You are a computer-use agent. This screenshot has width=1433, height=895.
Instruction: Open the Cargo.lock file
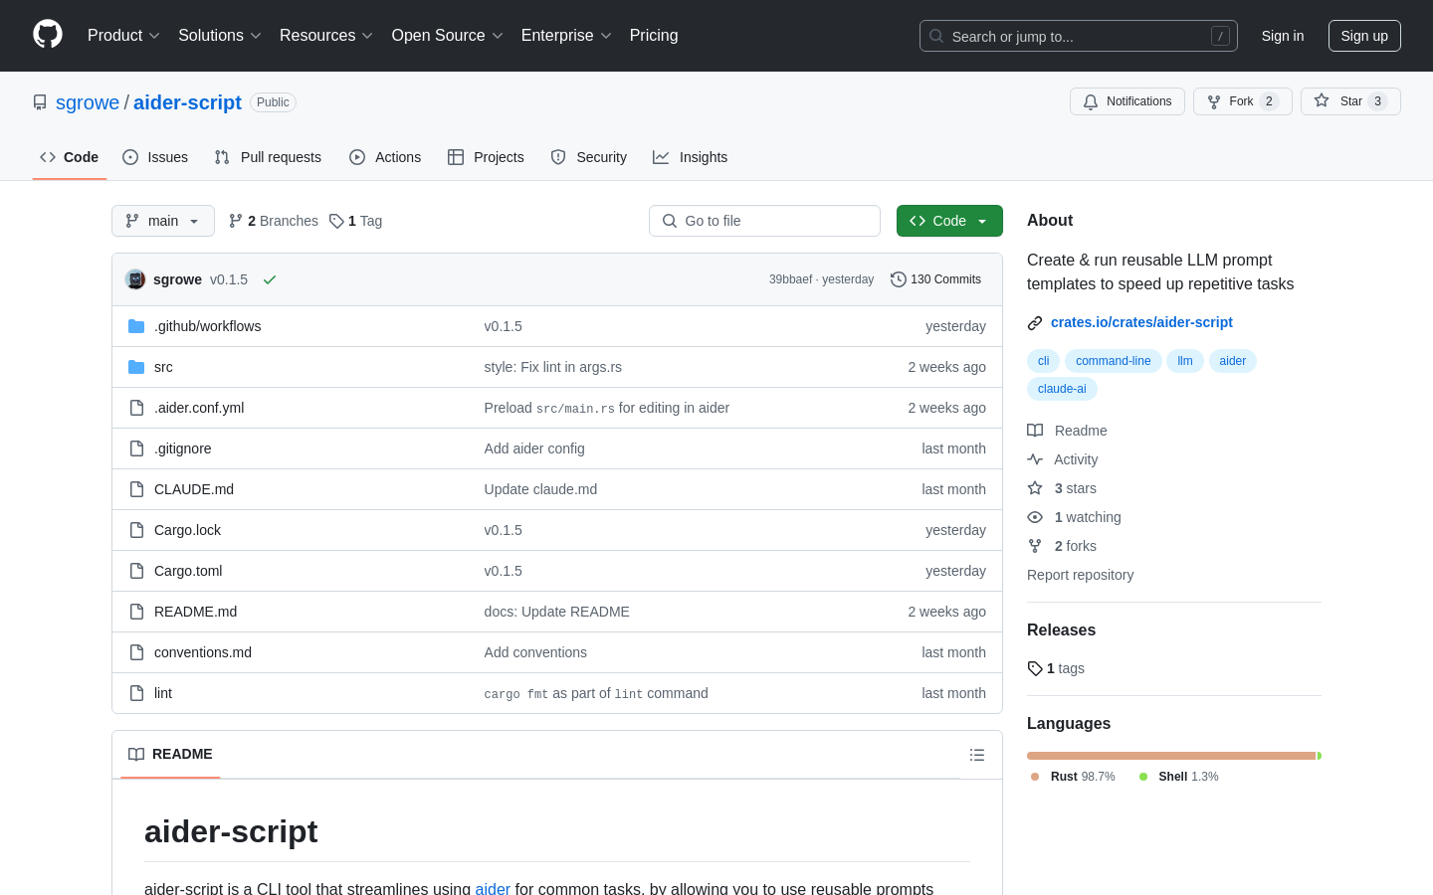(187, 530)
